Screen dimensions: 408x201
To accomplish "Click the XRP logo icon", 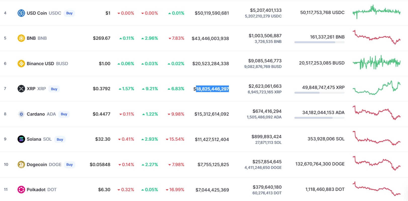I will pos(21,89).
